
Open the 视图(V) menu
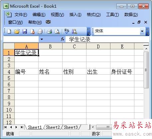click(x=57, y=15)
